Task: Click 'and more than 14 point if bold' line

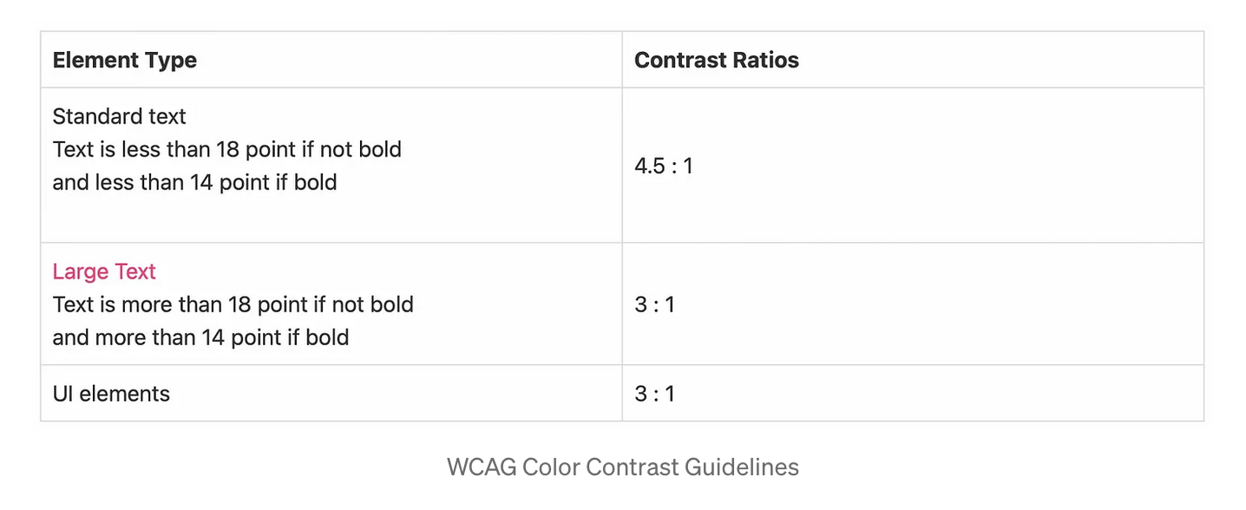Action: click(200, 337)
